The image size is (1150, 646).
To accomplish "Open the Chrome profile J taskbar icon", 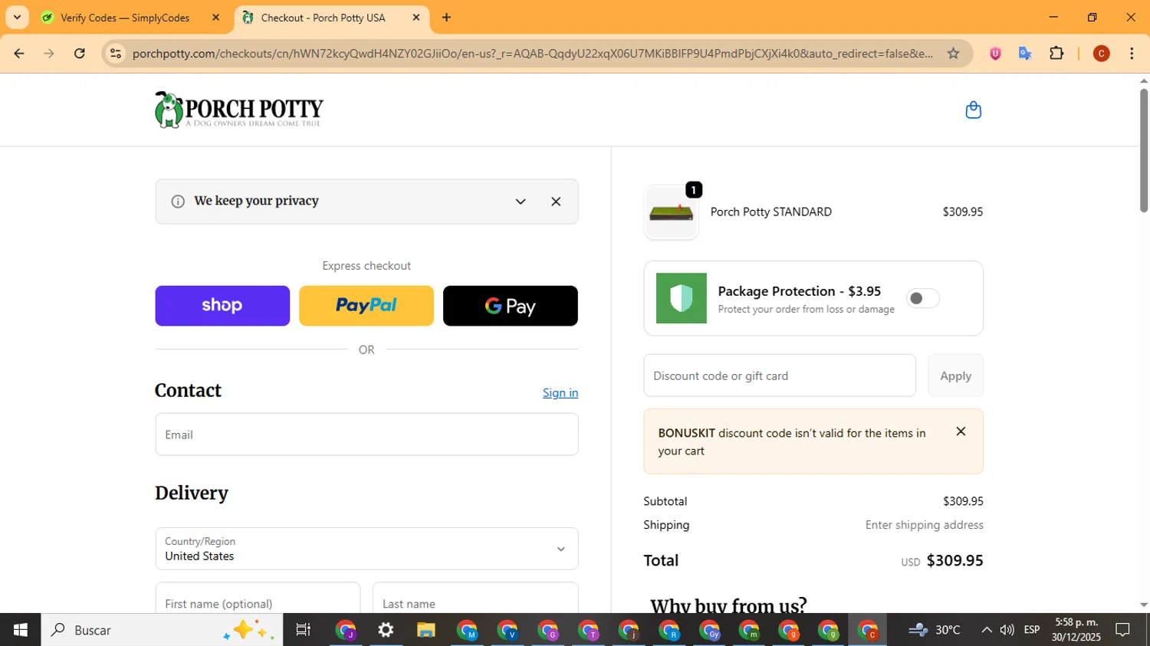I will click(346, 630).
